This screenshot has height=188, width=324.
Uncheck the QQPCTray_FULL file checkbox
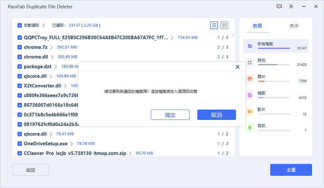click(x=20, y=37)
